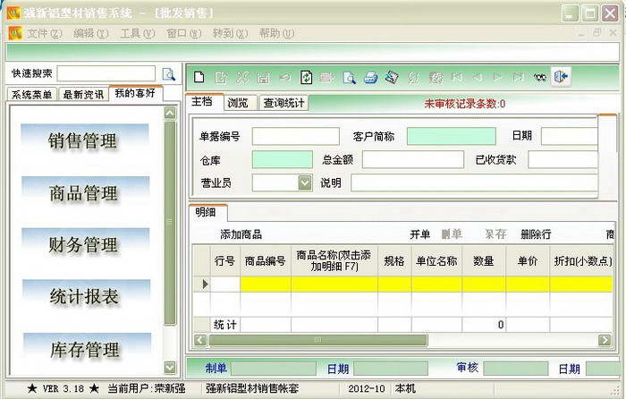Click the 单价 column header
The image size is (626, 399).
click(x=528, y=261)
